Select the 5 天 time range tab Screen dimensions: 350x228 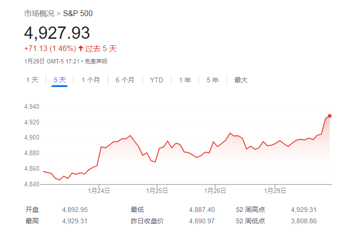(60, 80)
